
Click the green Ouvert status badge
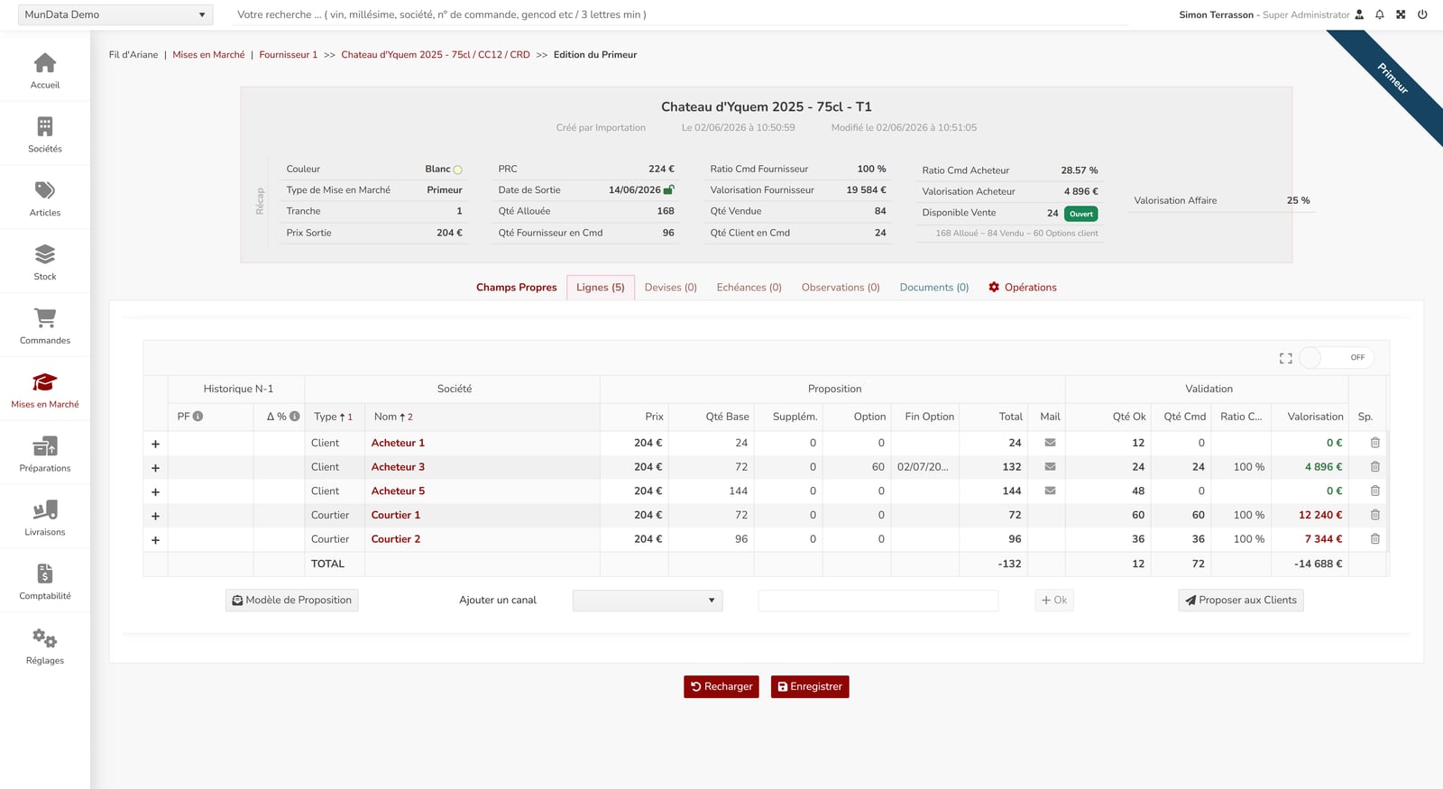1081,214
